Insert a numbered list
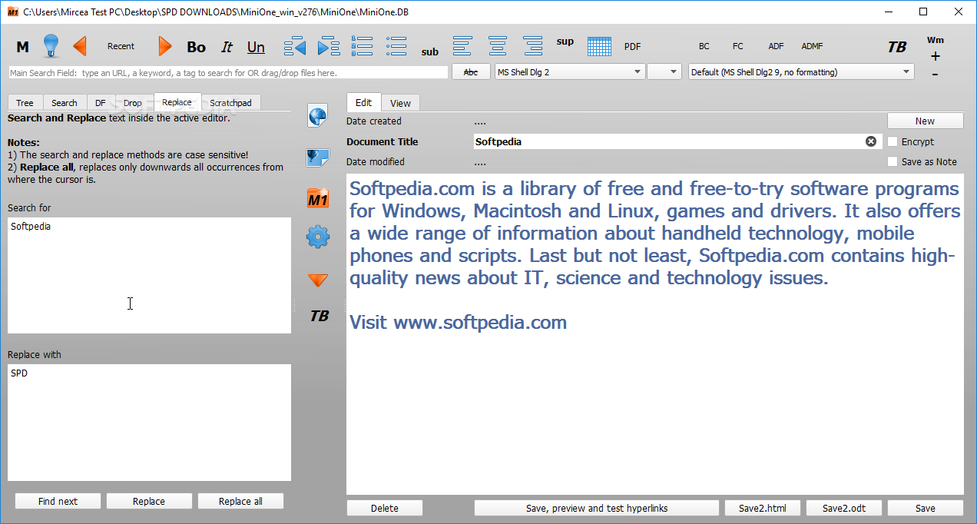Screen dimensions: 977x524 click(362, 46)
